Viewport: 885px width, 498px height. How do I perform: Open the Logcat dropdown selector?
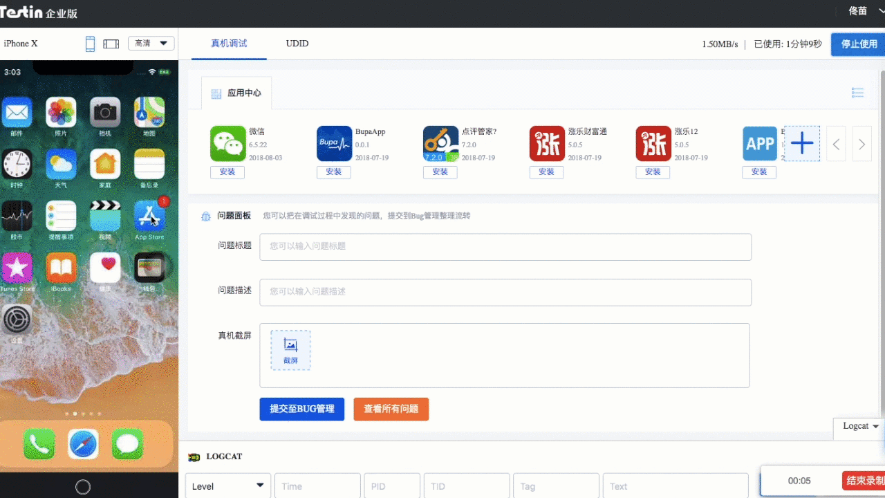860,426
